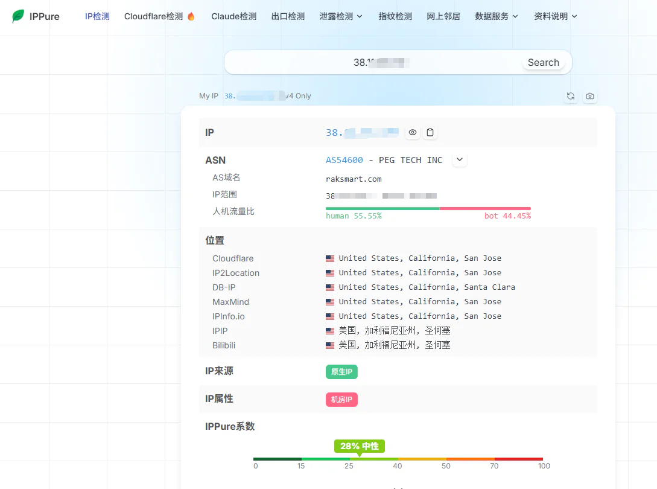This screenshot has width=657, height=489.
Task: Click the Search button
Action: (544, 63)
